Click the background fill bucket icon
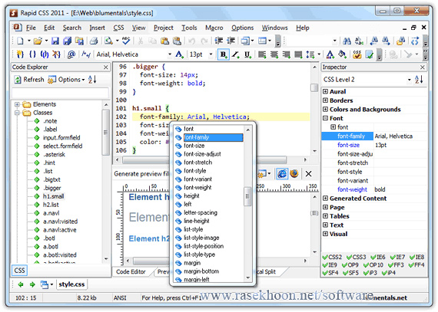Viewport: 438px width, 312px height. point(342,54)
